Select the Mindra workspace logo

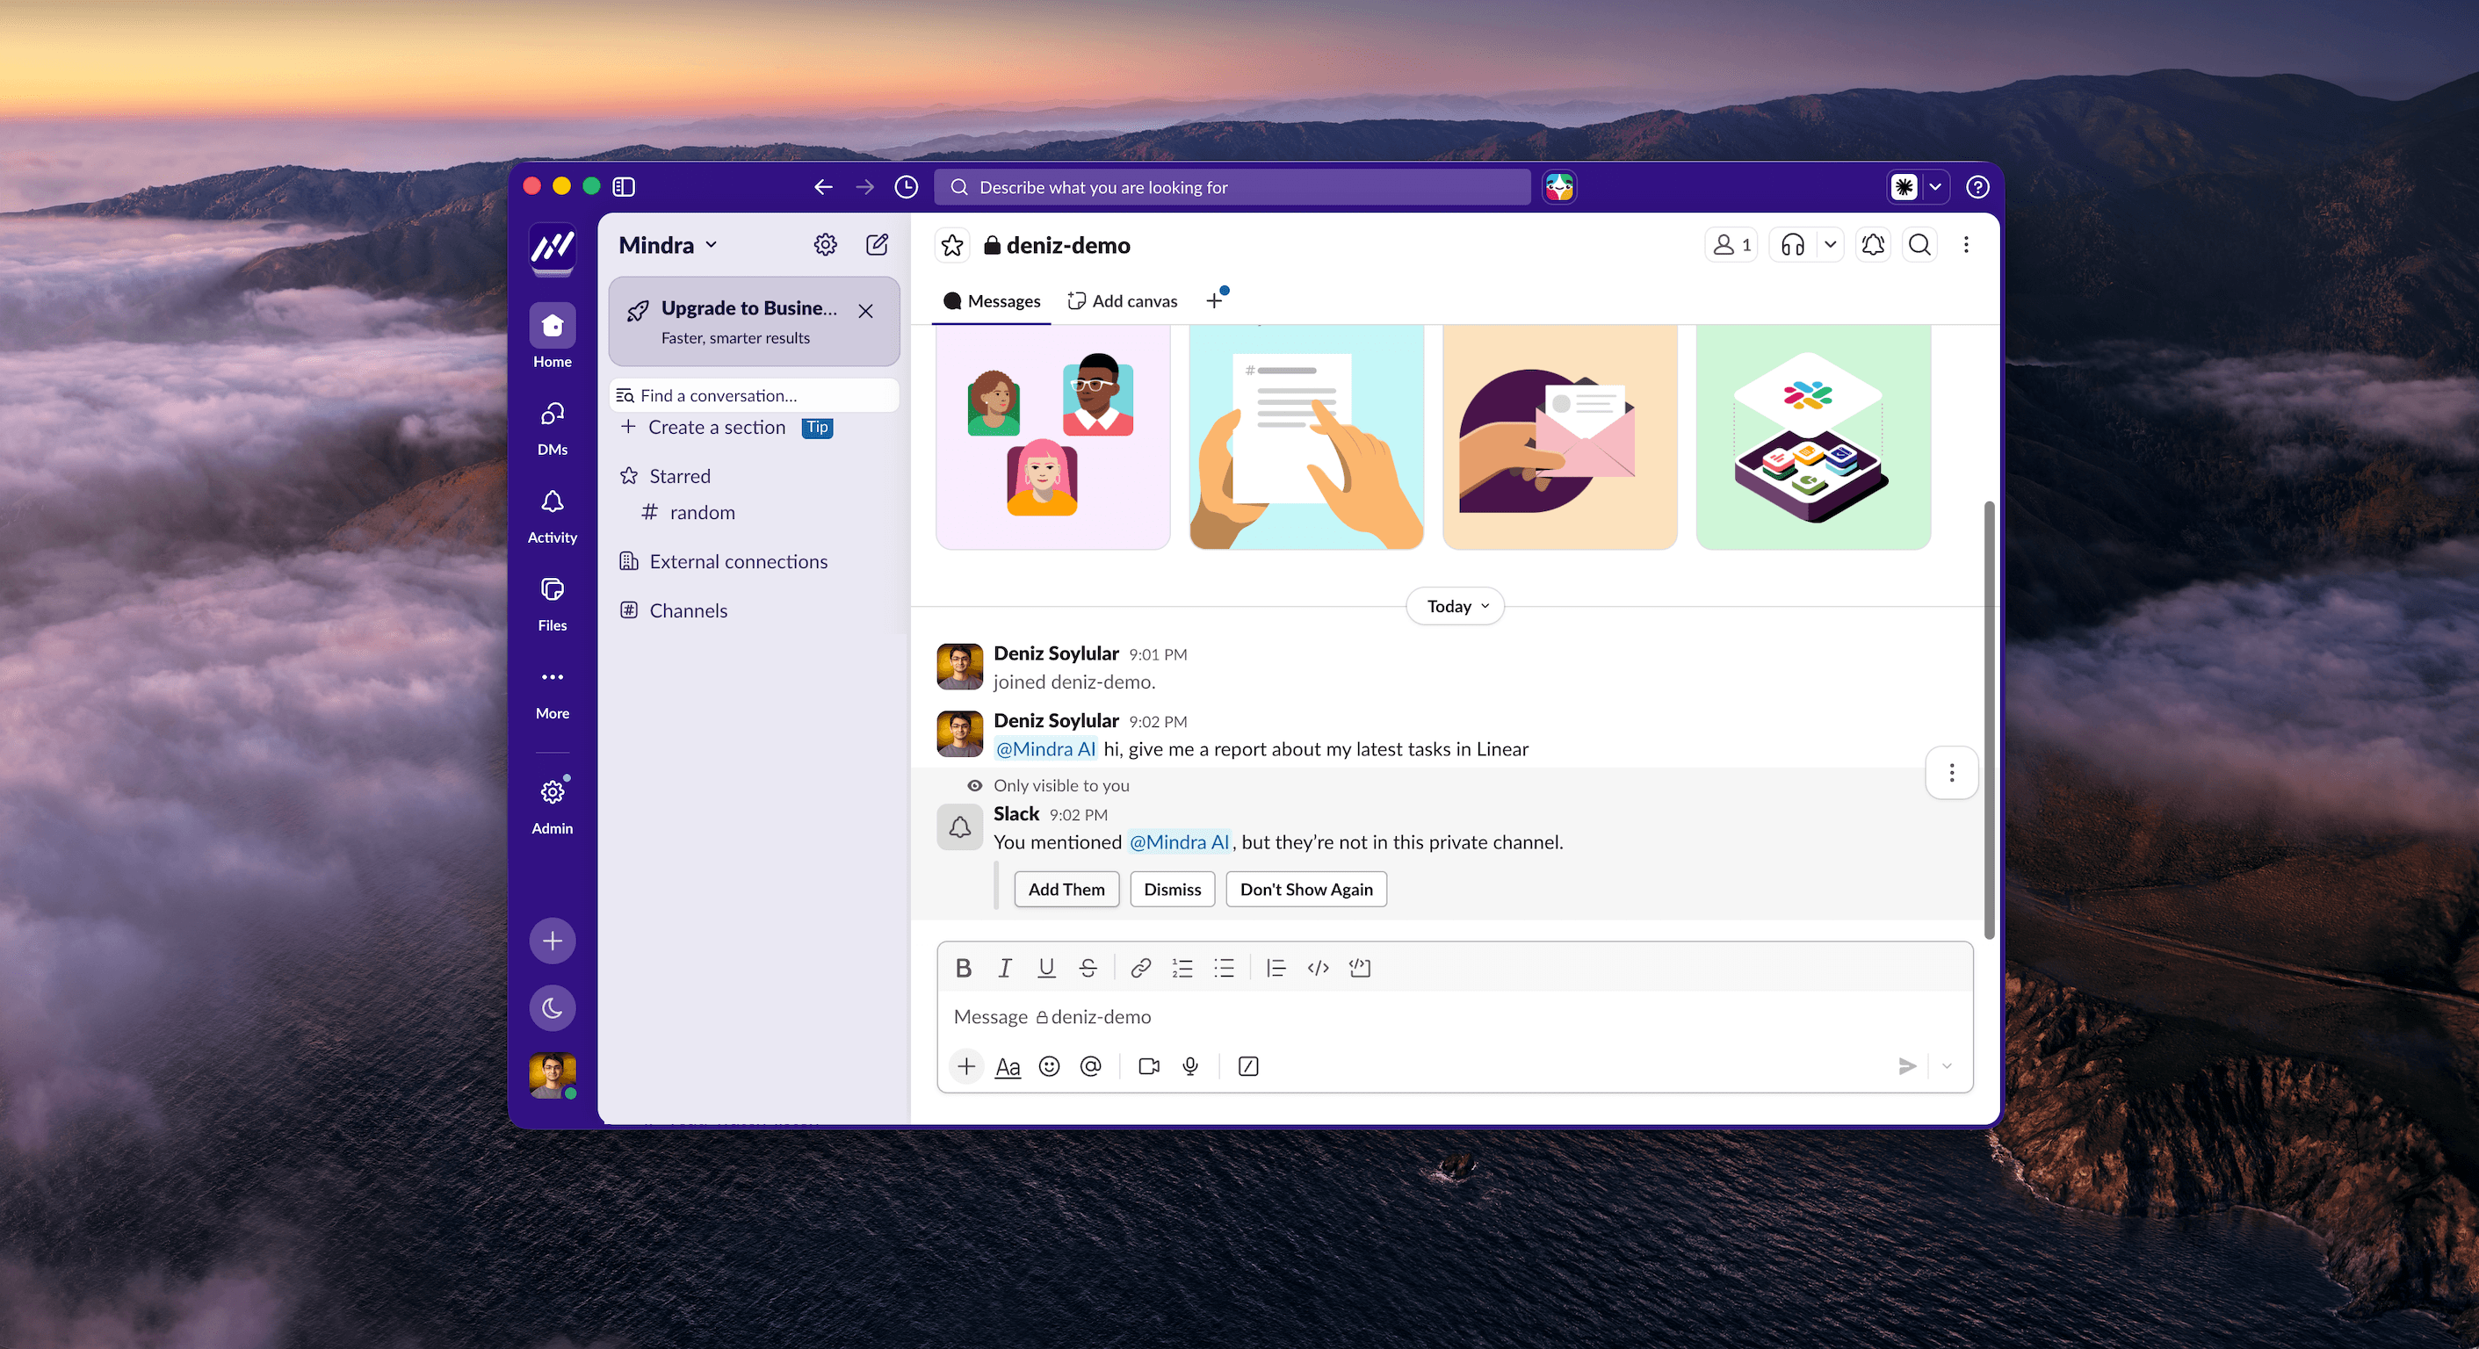(x=553, y=249)
